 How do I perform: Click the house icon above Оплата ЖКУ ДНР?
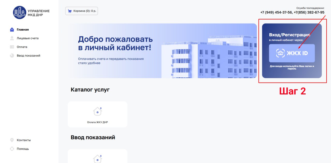click(97, 112)
